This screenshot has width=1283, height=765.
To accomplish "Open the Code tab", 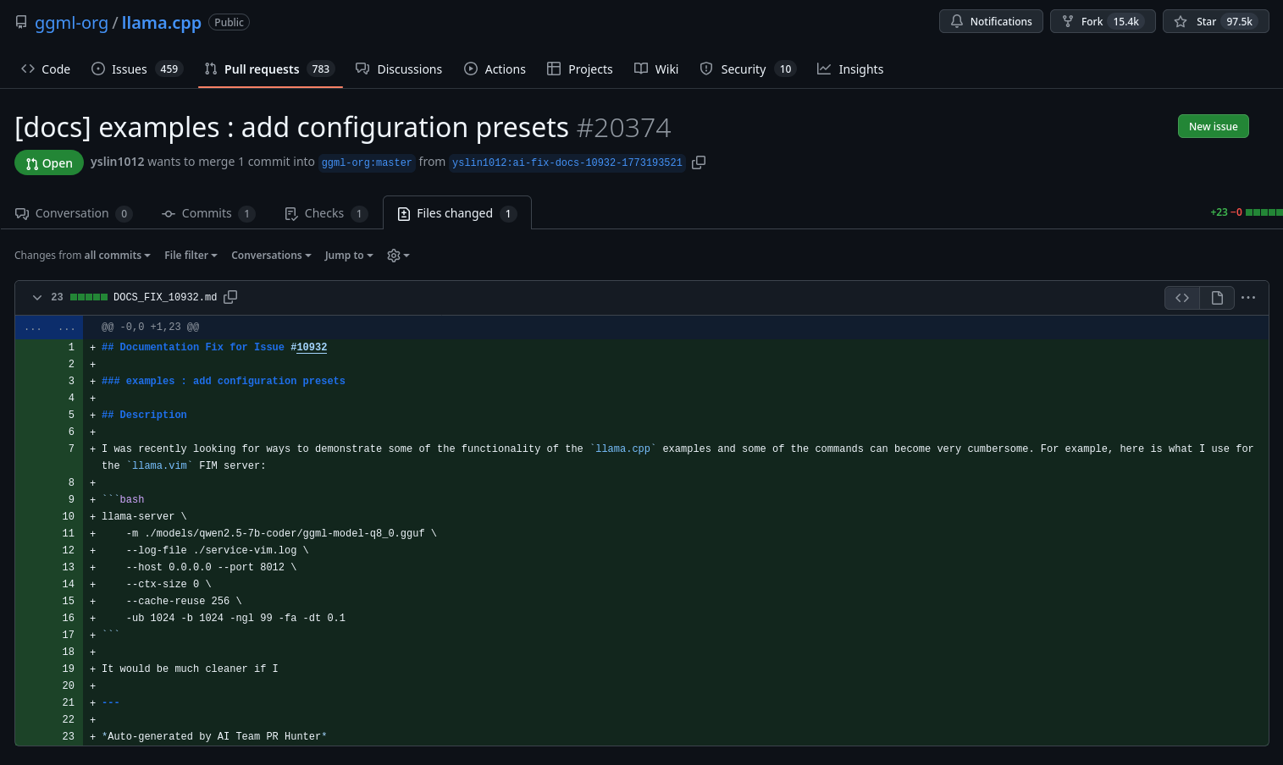I will [46, 69].
